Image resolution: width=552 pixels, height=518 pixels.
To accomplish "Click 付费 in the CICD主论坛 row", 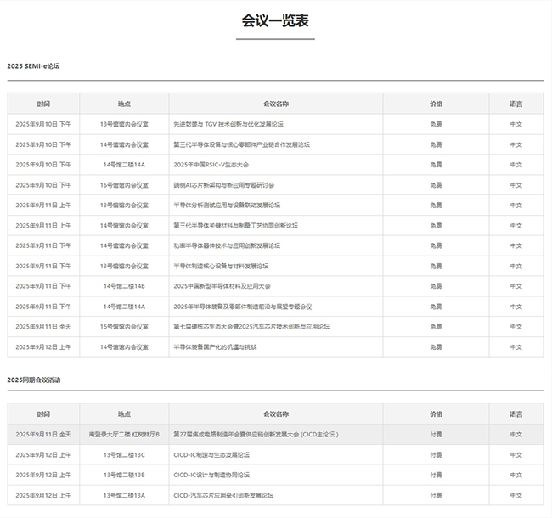I will point(436,435).
